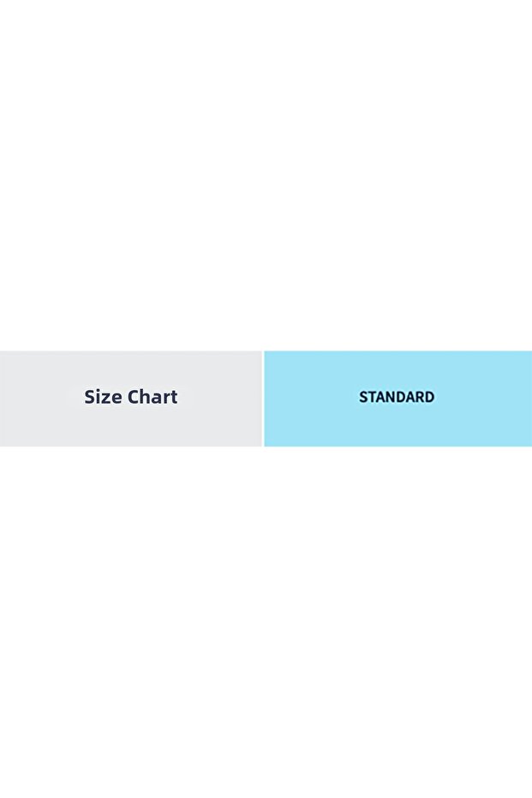
Task: Click the gray Size Chart background
Action: (x=43, y=420)
